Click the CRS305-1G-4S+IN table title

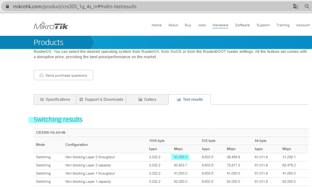click(x=51, y=133)
